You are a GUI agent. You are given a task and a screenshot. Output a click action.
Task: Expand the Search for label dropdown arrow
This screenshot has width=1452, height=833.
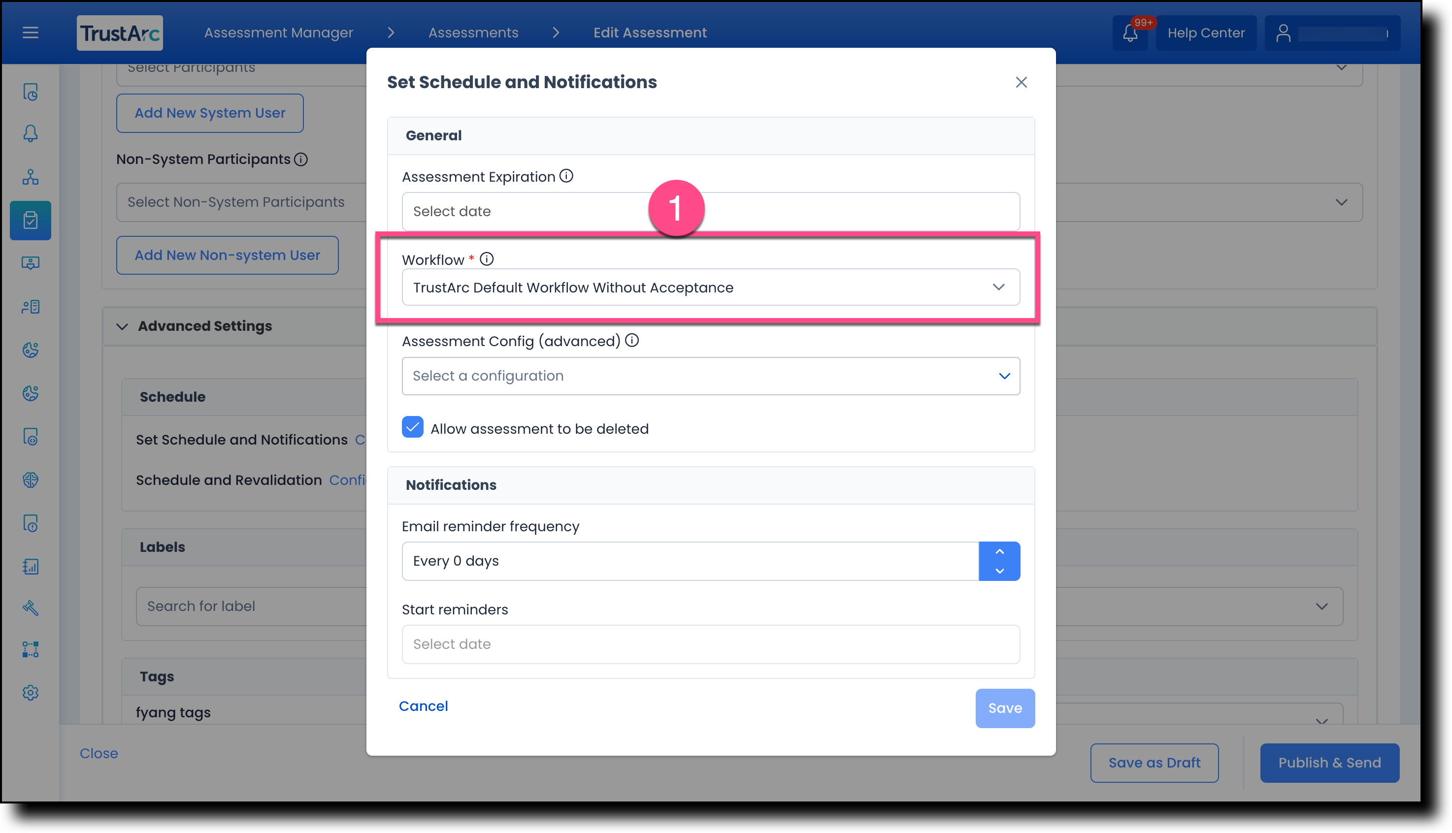click(1321, 607)
